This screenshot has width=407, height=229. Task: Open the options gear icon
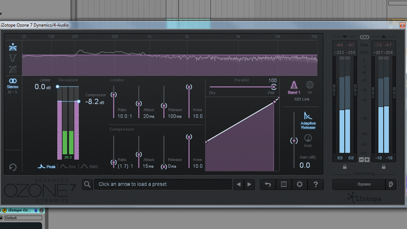[300, 184]
